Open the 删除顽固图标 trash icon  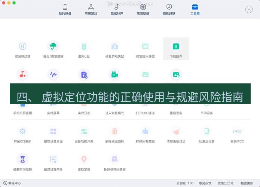(114, 131)
